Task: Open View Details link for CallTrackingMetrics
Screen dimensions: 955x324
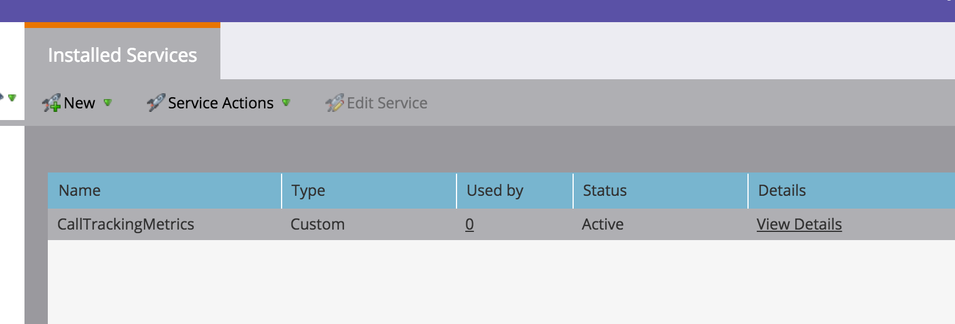Action: tap(799, 224)
